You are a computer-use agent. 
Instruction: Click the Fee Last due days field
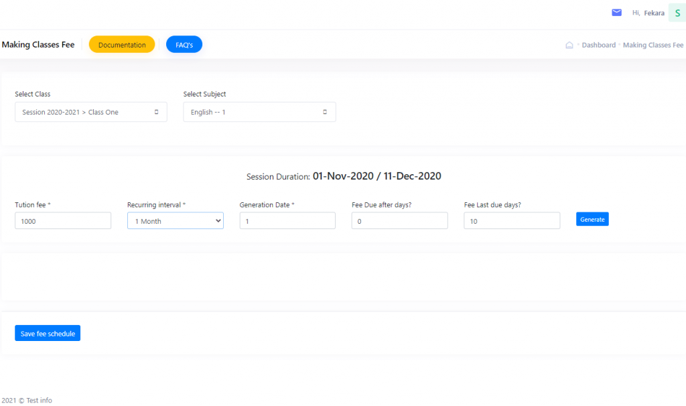(512, 221)
